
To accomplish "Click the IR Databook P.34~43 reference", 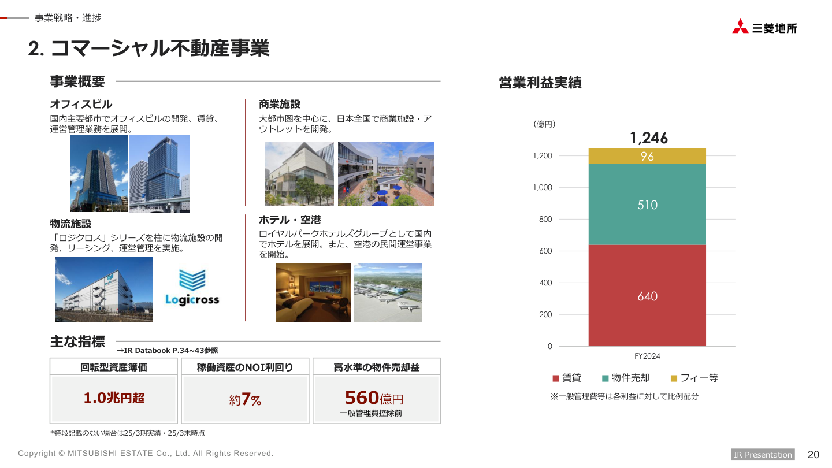I will point(168,351).
